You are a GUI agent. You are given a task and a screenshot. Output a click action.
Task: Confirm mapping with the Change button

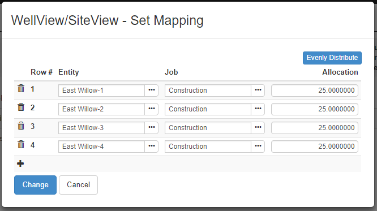coord(35,185)
